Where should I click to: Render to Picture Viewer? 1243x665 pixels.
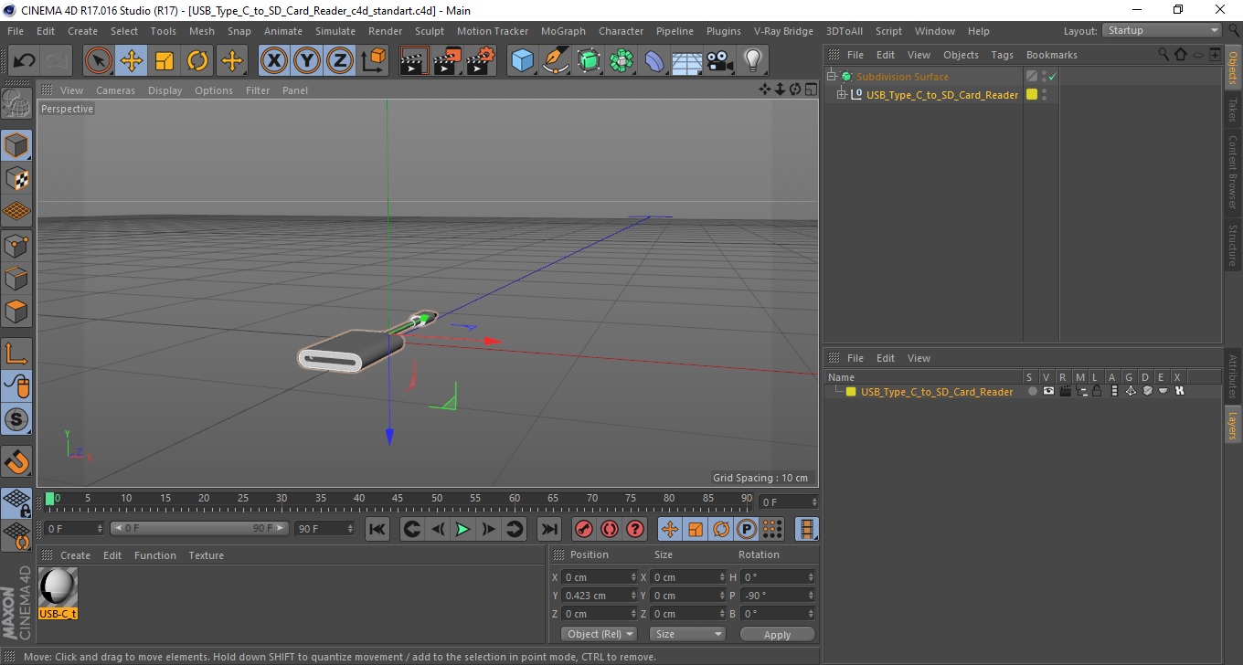447,61
